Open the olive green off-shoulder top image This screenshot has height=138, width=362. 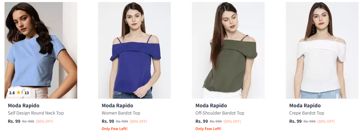point(228,50)
